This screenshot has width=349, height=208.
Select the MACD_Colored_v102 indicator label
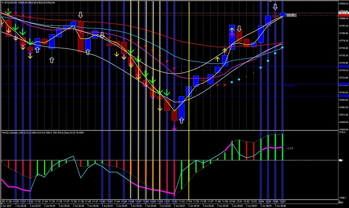15,132
